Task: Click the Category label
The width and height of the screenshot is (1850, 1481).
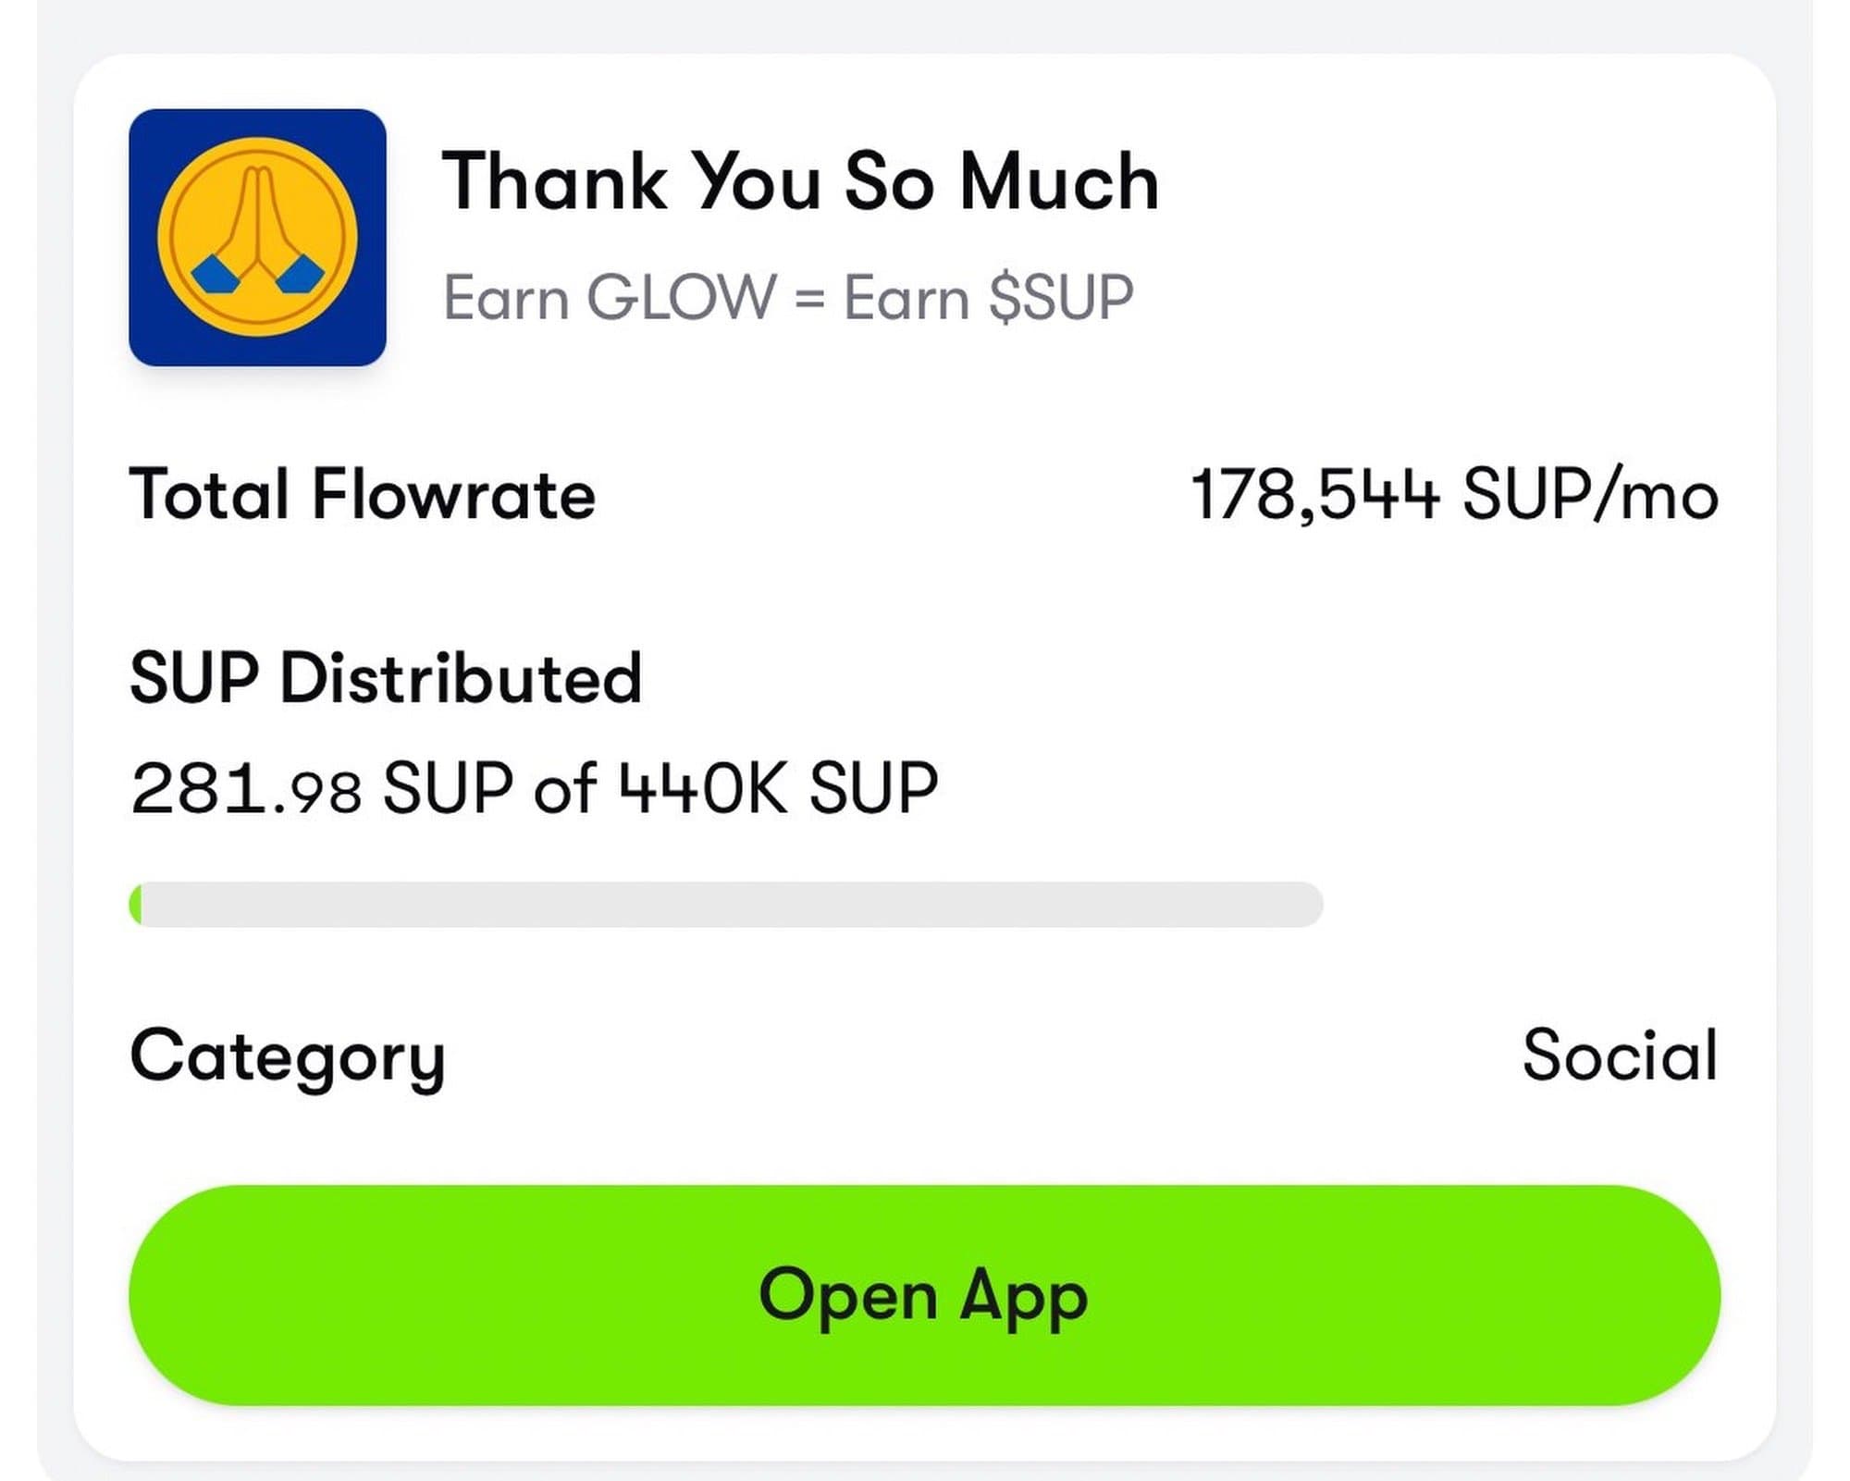Action: pyautogui.click(x=288, y=1055)
